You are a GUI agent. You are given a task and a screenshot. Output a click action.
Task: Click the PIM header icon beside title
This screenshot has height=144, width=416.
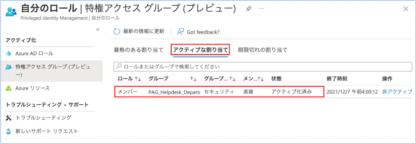click(x=11, y=11)
